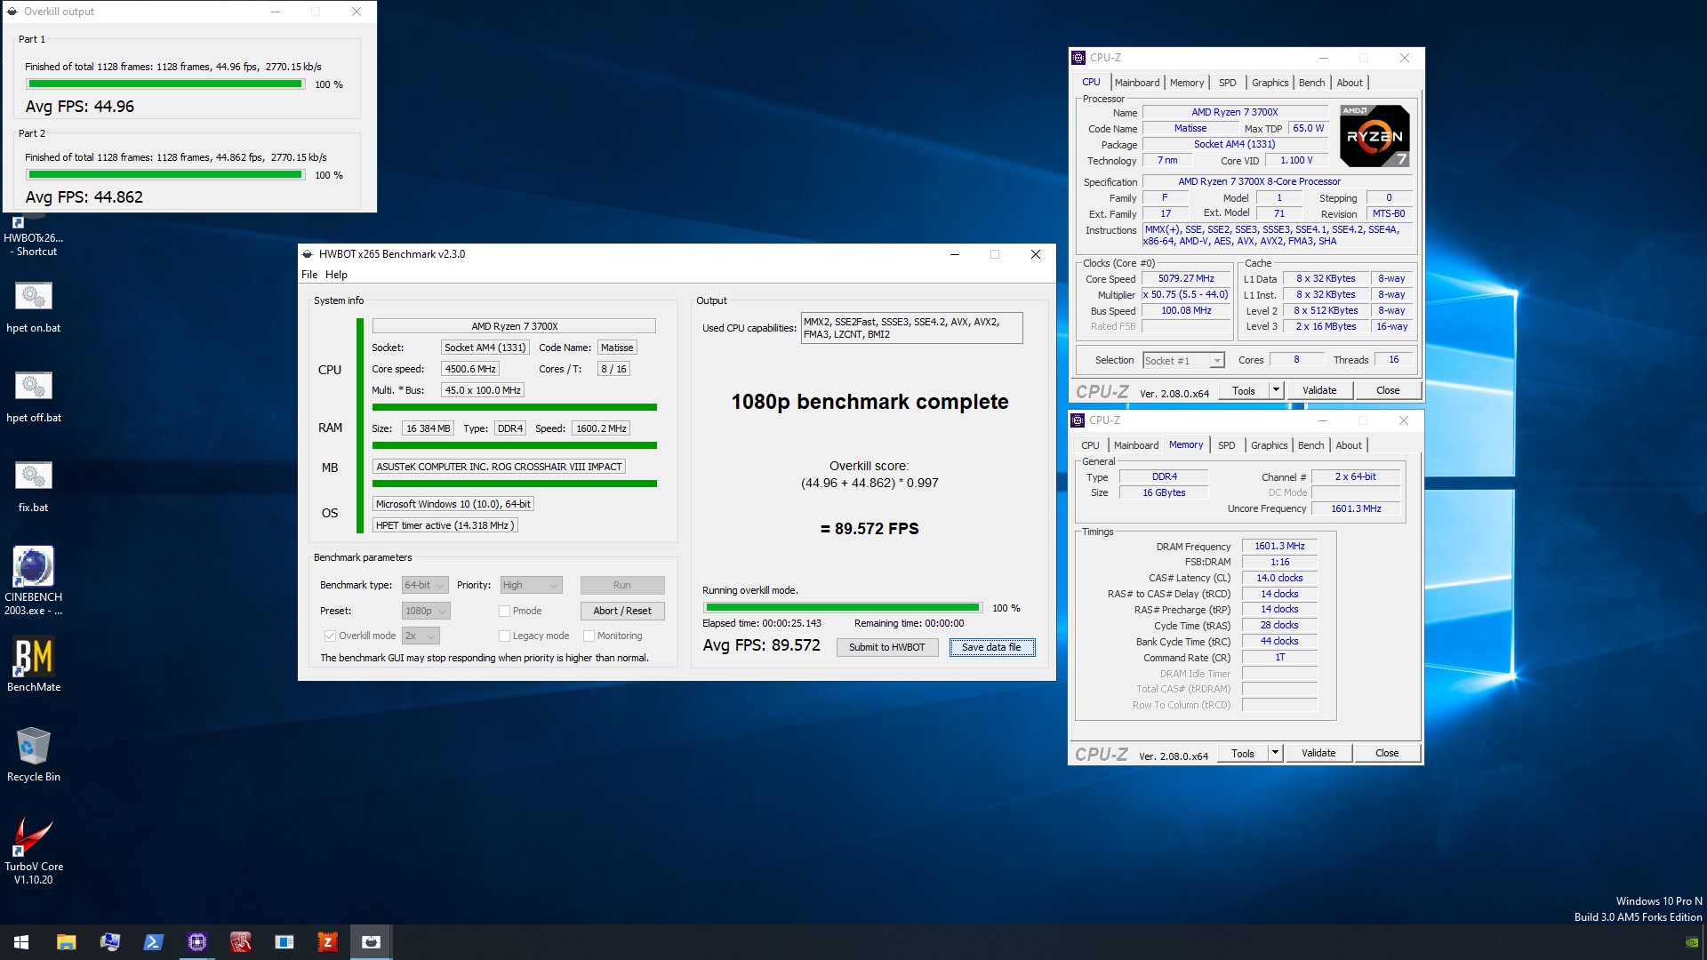The height and width of the screenshot is (960, 1707).
Task: Click the CPU-Z Instructions text box
Action: point(1278,236)
